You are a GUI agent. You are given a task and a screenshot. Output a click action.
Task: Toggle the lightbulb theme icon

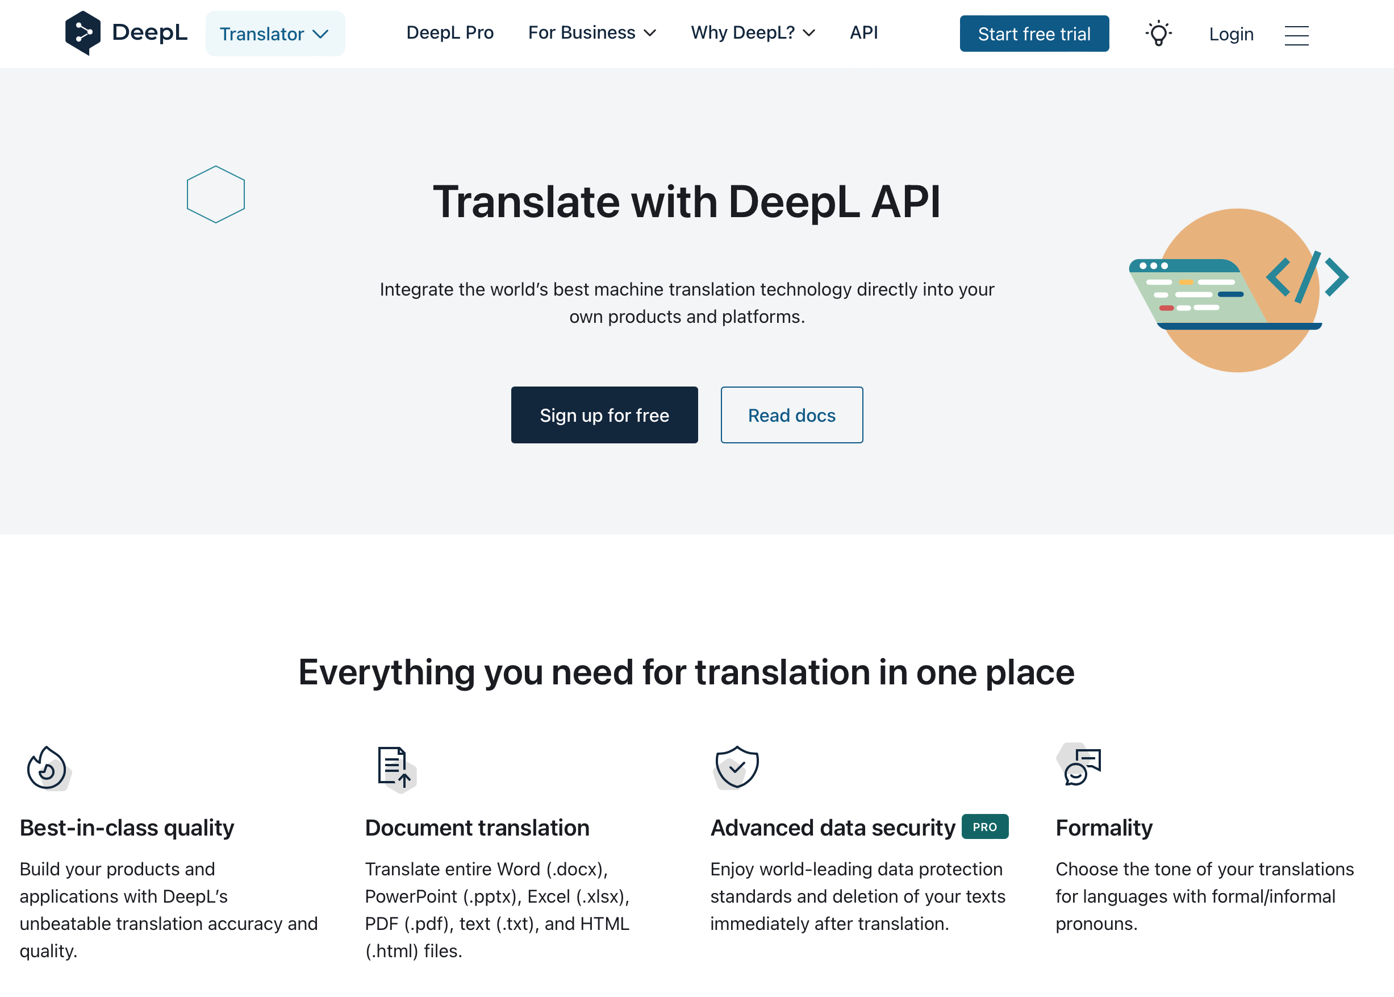1158,34
